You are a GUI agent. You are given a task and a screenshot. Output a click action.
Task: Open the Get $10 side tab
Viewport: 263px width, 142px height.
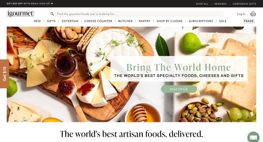5,74
